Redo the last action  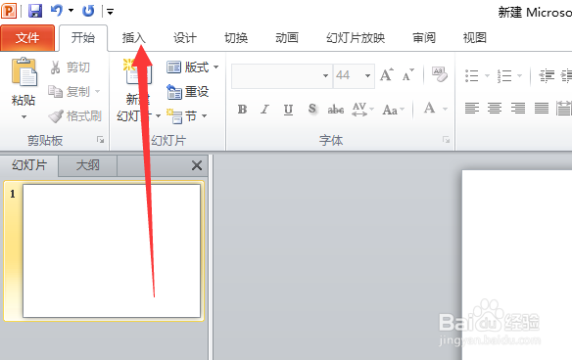click(88, 11)
